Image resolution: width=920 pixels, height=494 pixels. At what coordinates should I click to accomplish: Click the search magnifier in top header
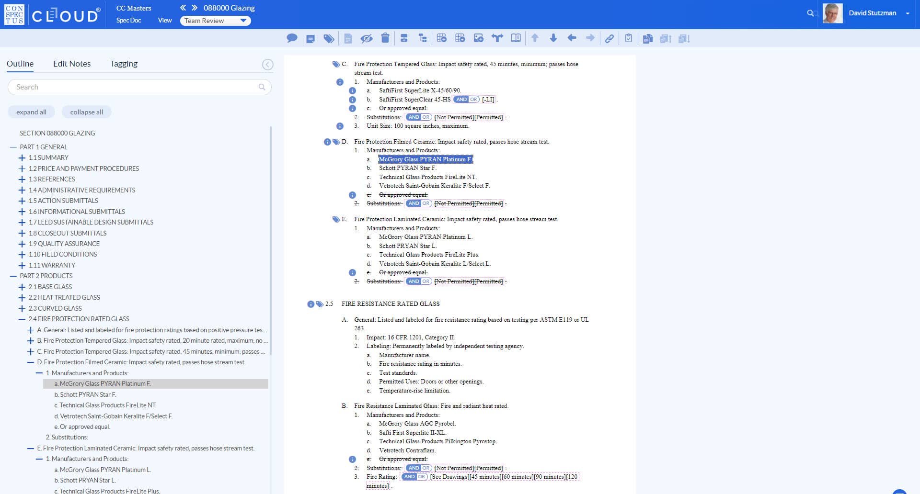(810, 13)
